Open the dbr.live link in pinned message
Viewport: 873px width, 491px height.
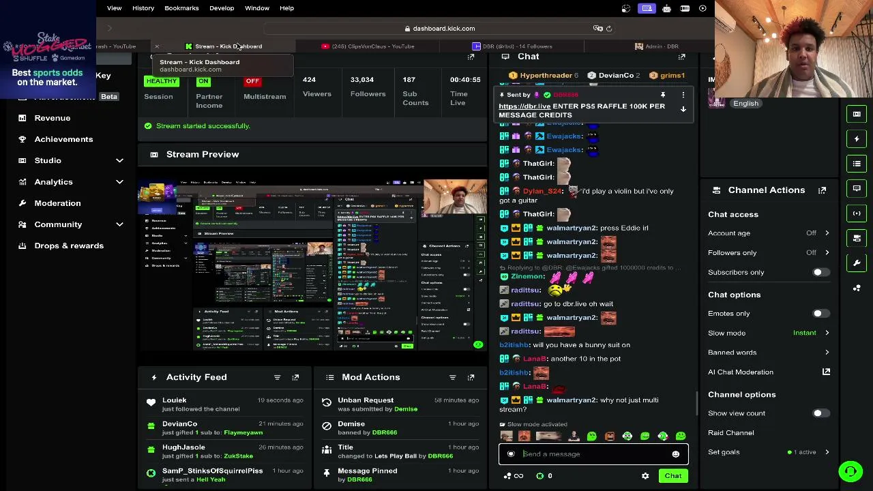524,106
